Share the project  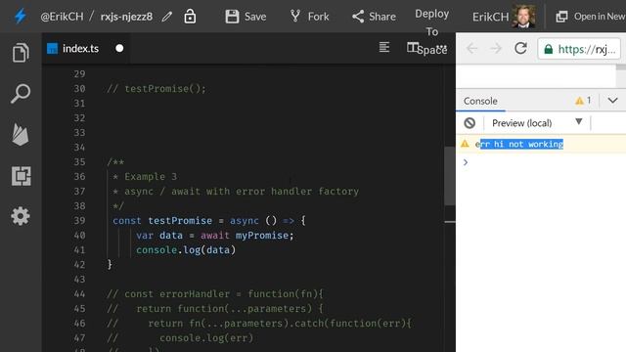coord(374,17)
